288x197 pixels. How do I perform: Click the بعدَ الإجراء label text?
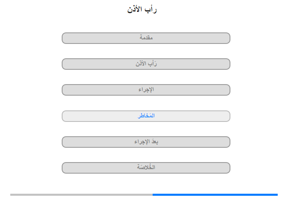146,142
